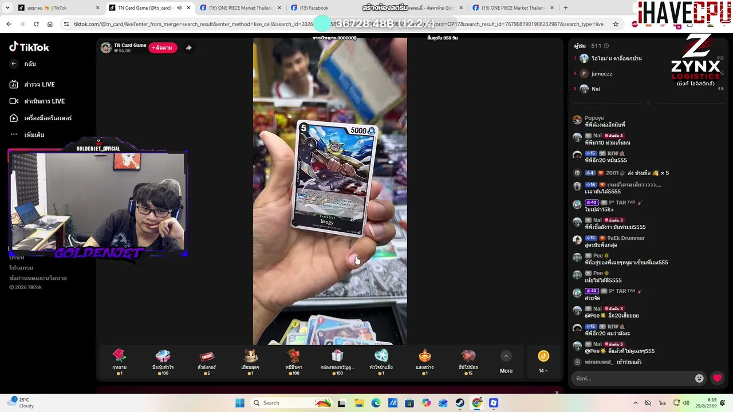Image resolution: width=733 pixels, height=412 pixels.
Task: Send the ticket gift priced 5 coins
Action: 207,362
